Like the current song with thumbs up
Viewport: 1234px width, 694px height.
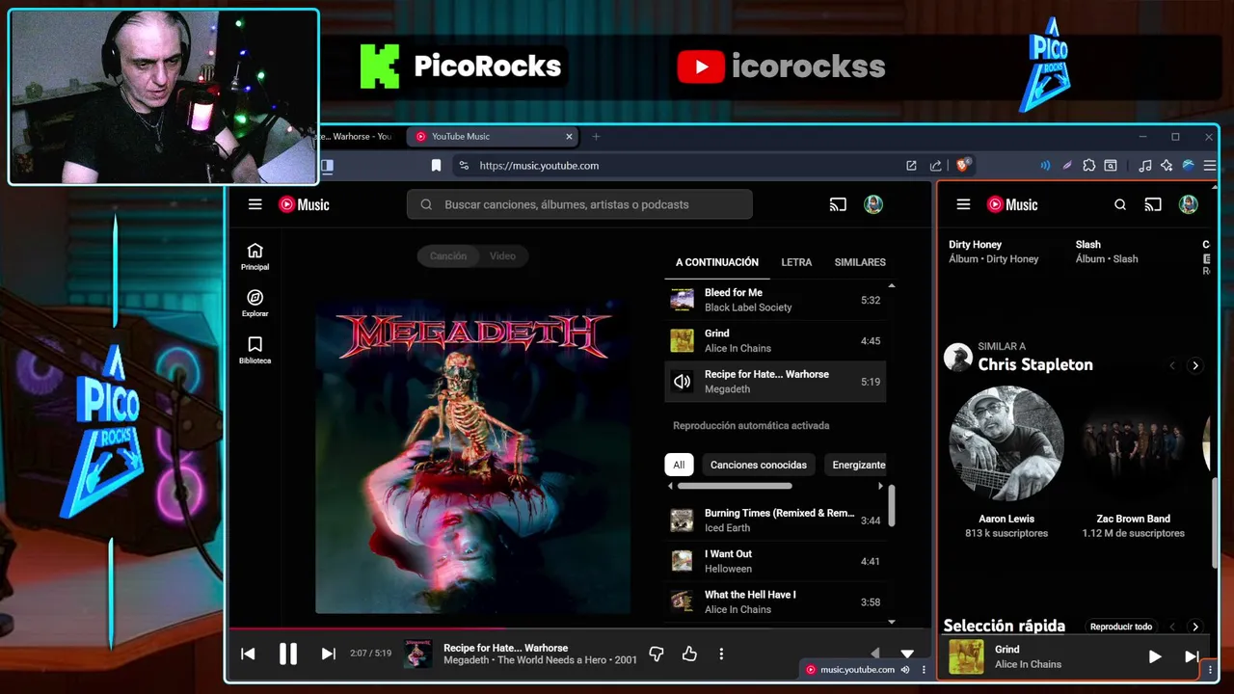[x=689, y=654]
